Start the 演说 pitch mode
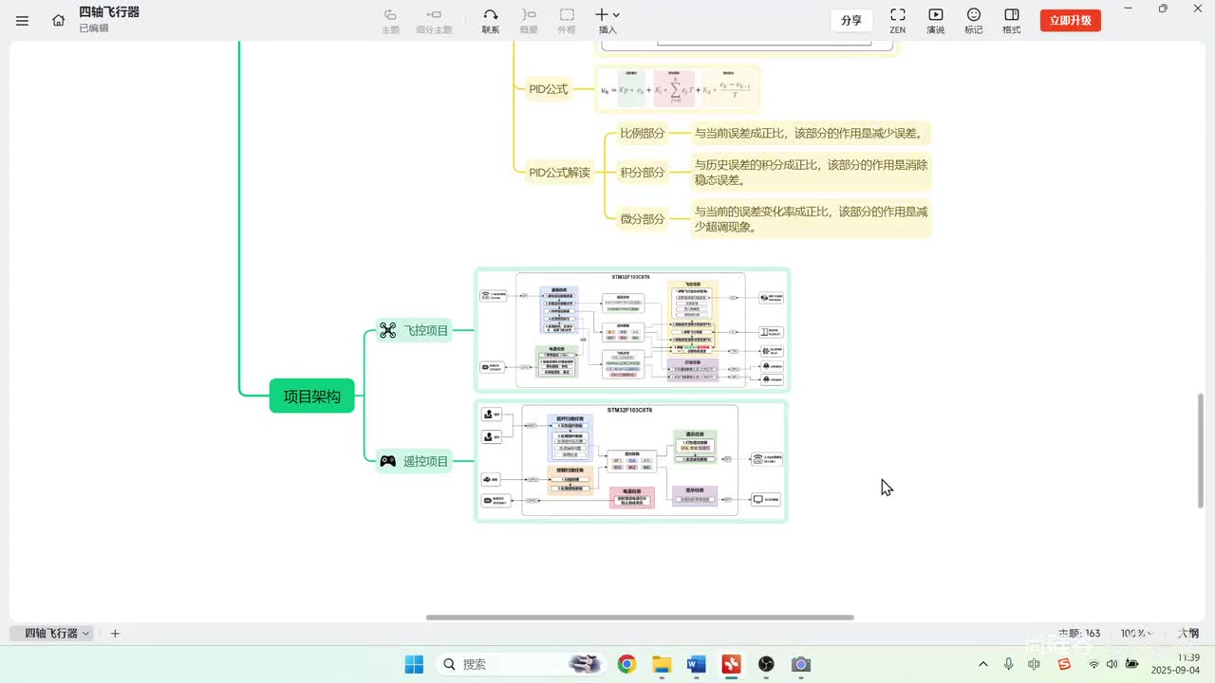 (936, 20)
